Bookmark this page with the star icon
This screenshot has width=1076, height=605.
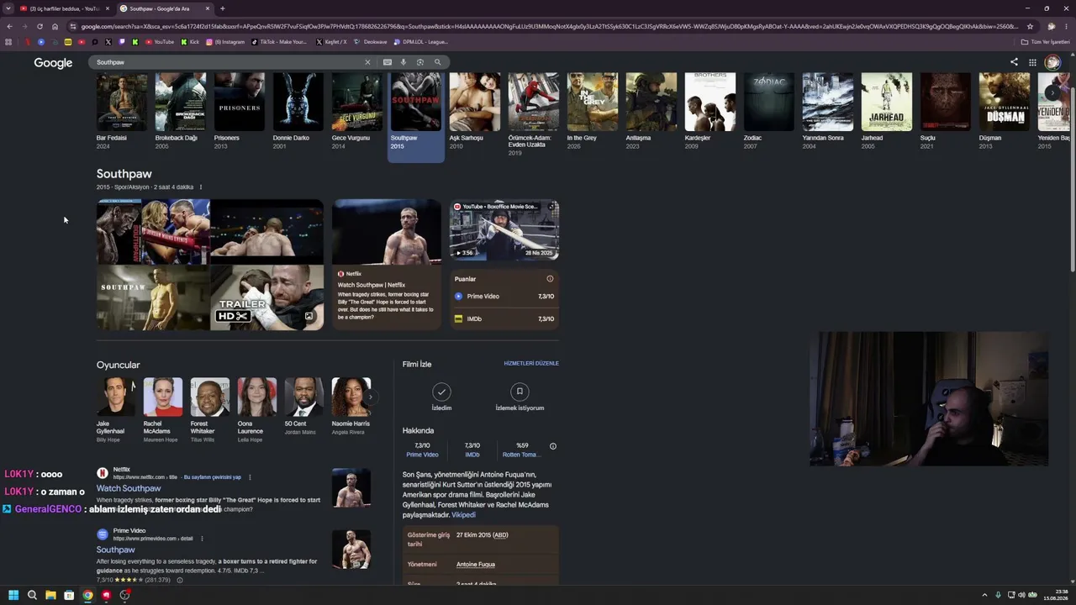[1030, 26]
